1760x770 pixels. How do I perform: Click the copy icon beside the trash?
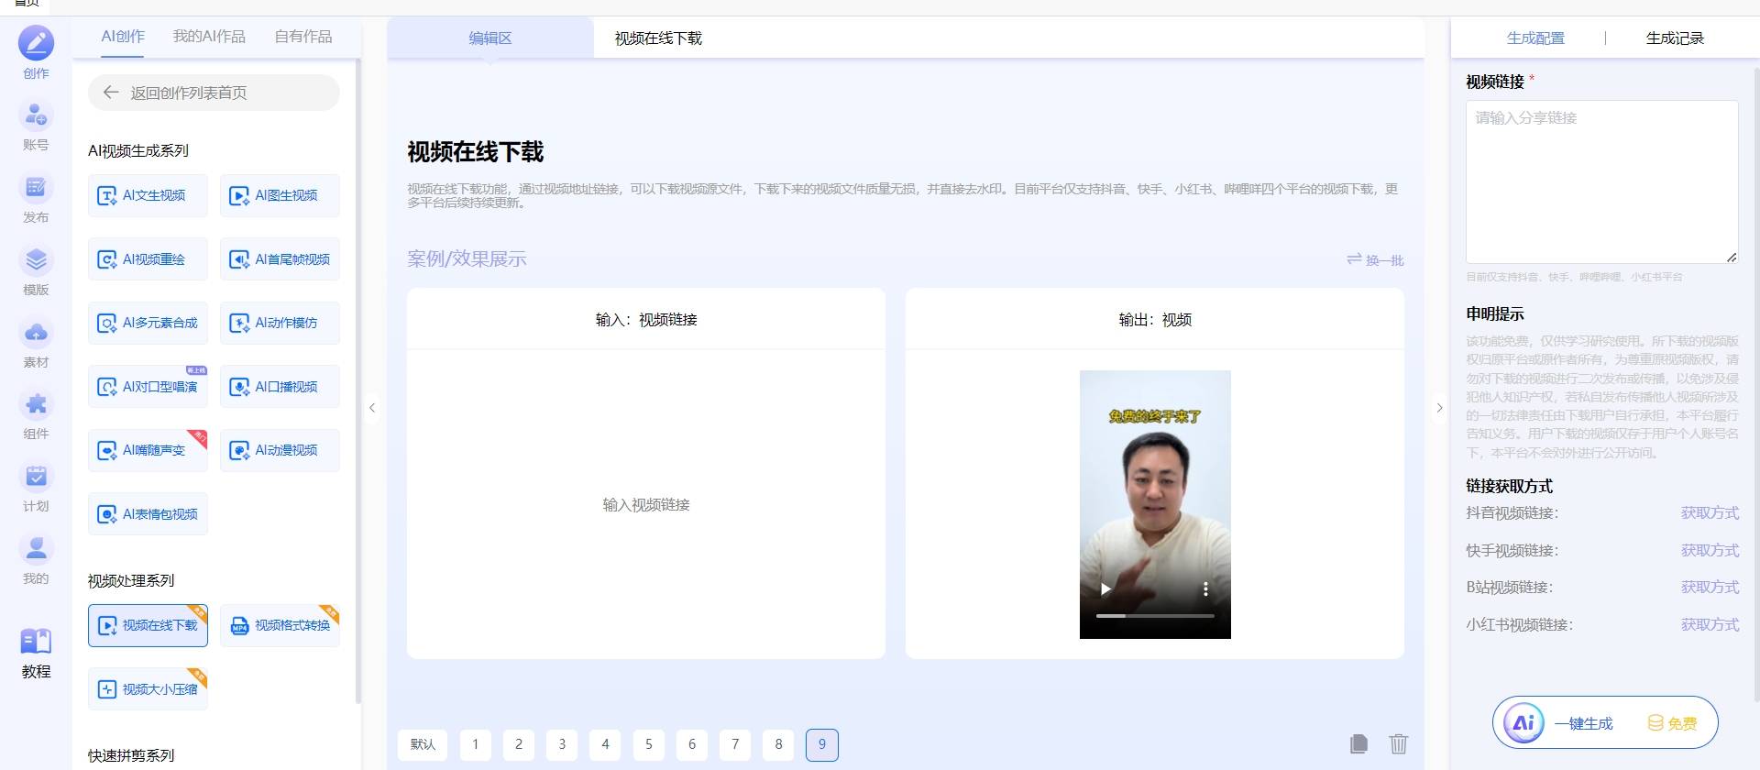1358,744
